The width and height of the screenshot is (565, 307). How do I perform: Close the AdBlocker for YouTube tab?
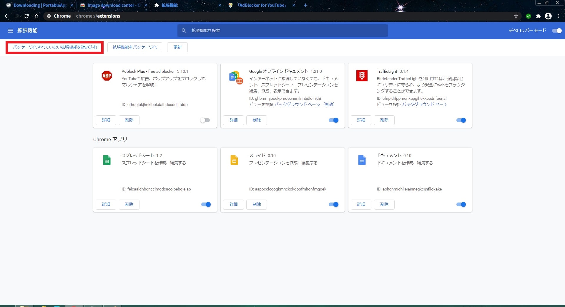[294, 5]
